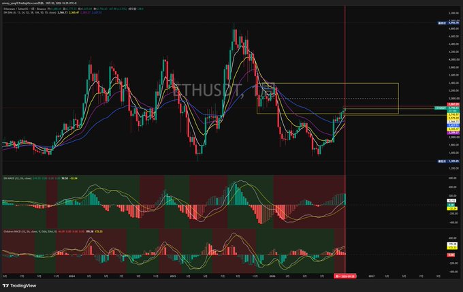Click the purple 2,289.27 price axis label
This screenshot has height=292, width=463.
coord(453,133)
